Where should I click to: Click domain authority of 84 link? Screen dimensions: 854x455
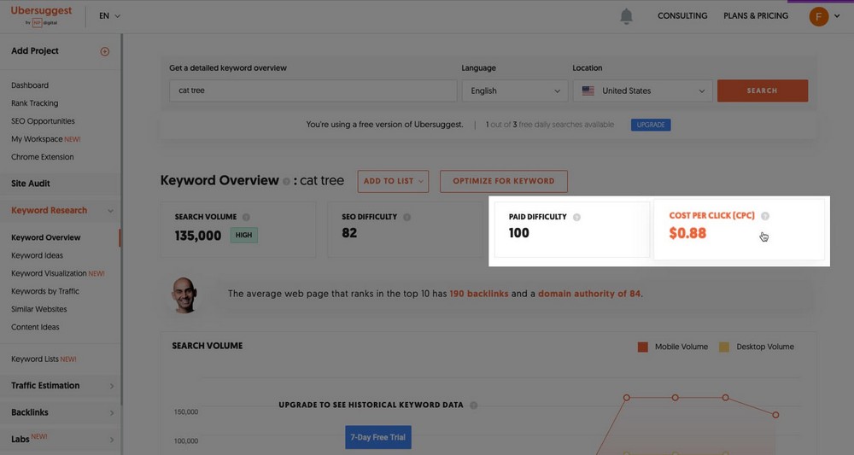click(589, 294)
